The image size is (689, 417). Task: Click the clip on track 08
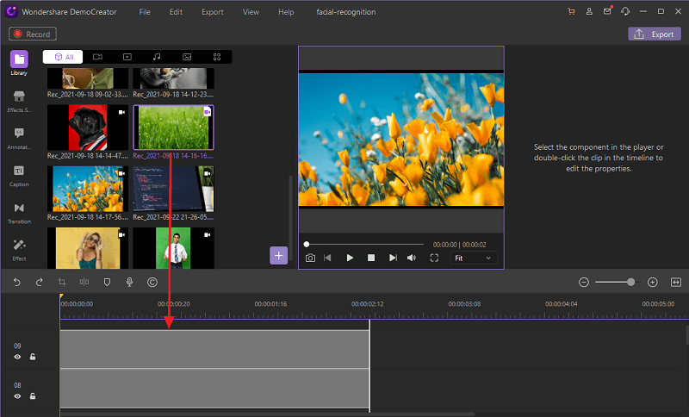[214, 389]
